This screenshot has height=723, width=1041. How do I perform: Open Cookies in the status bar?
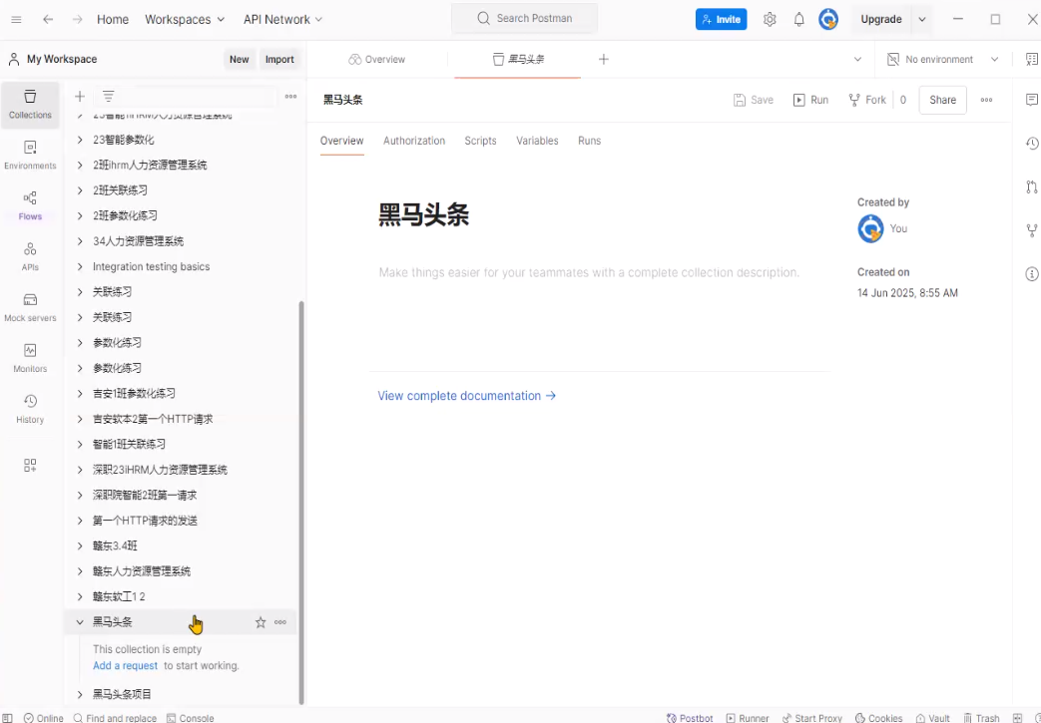click(x=878, y=718)
